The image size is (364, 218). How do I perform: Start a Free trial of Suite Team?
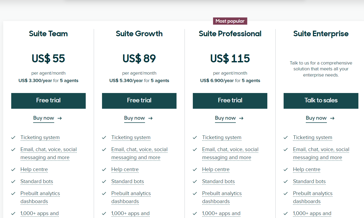48,101
